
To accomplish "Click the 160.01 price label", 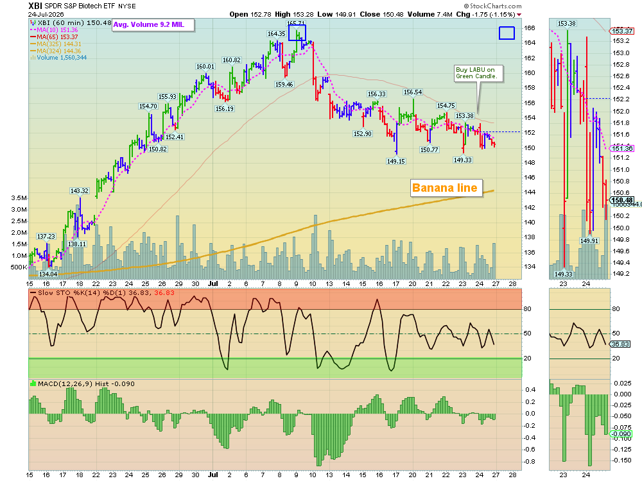I will click(205, 66).
